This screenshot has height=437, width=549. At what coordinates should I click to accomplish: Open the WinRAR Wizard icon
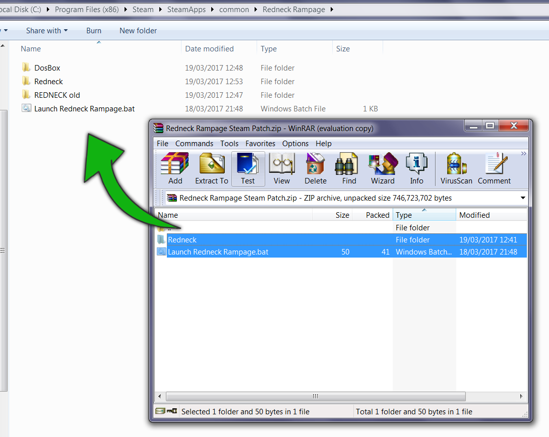[383, 168]
